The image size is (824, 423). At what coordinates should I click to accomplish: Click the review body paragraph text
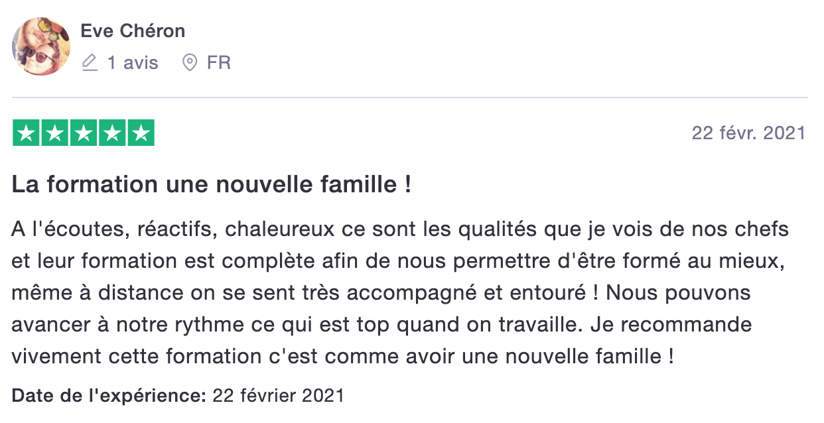point(400,293)
